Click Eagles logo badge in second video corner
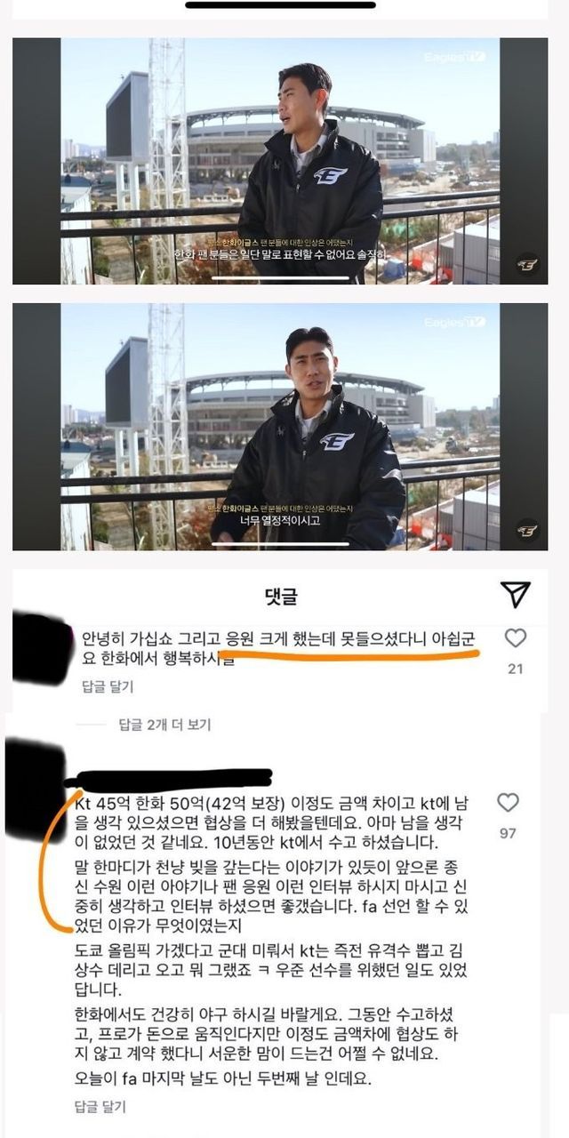The image size is (569, 1138). coord(527,531)
